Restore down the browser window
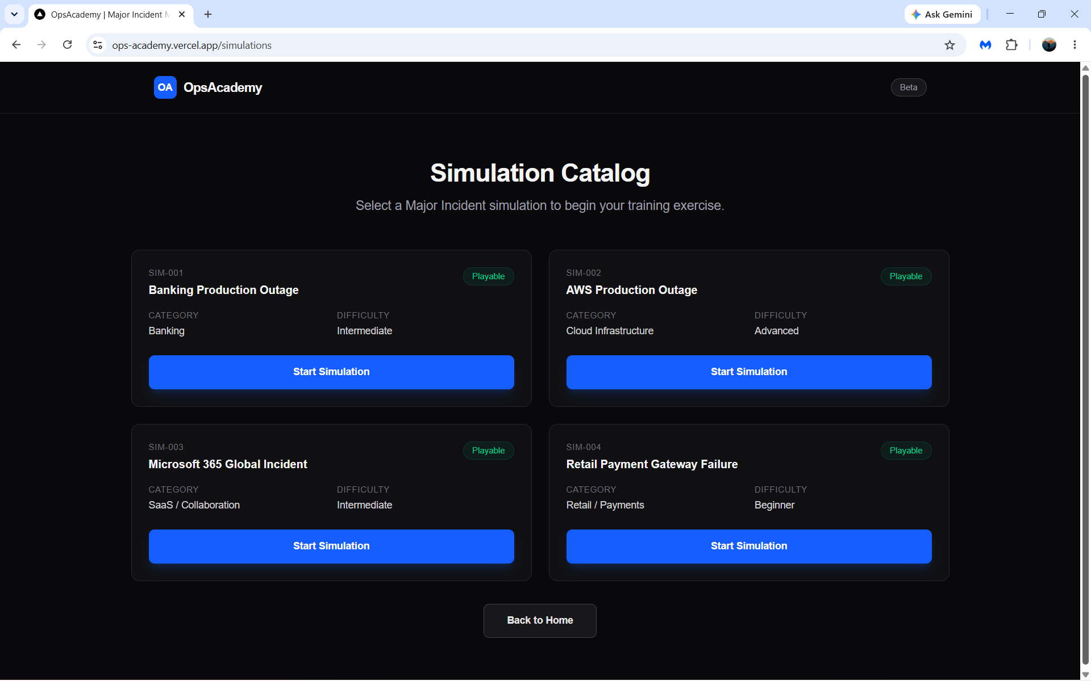Image resolution: width=1091 pixels, height=681 pixels. (x=1042, y=14)
